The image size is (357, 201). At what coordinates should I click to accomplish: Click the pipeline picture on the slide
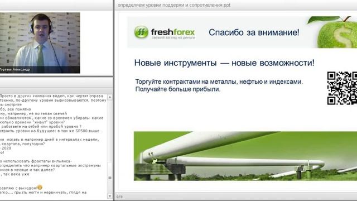245,156
